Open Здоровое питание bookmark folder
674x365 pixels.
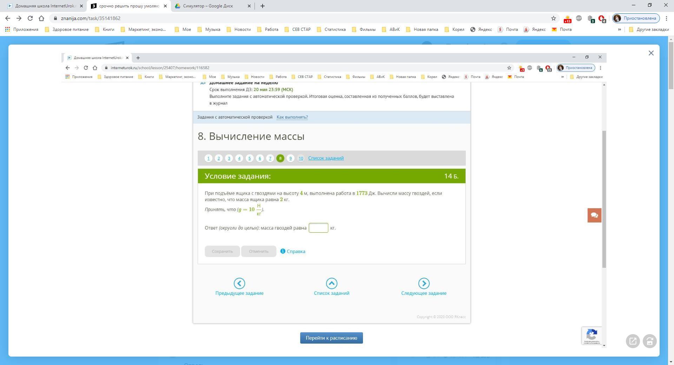(x=67, y=29)
